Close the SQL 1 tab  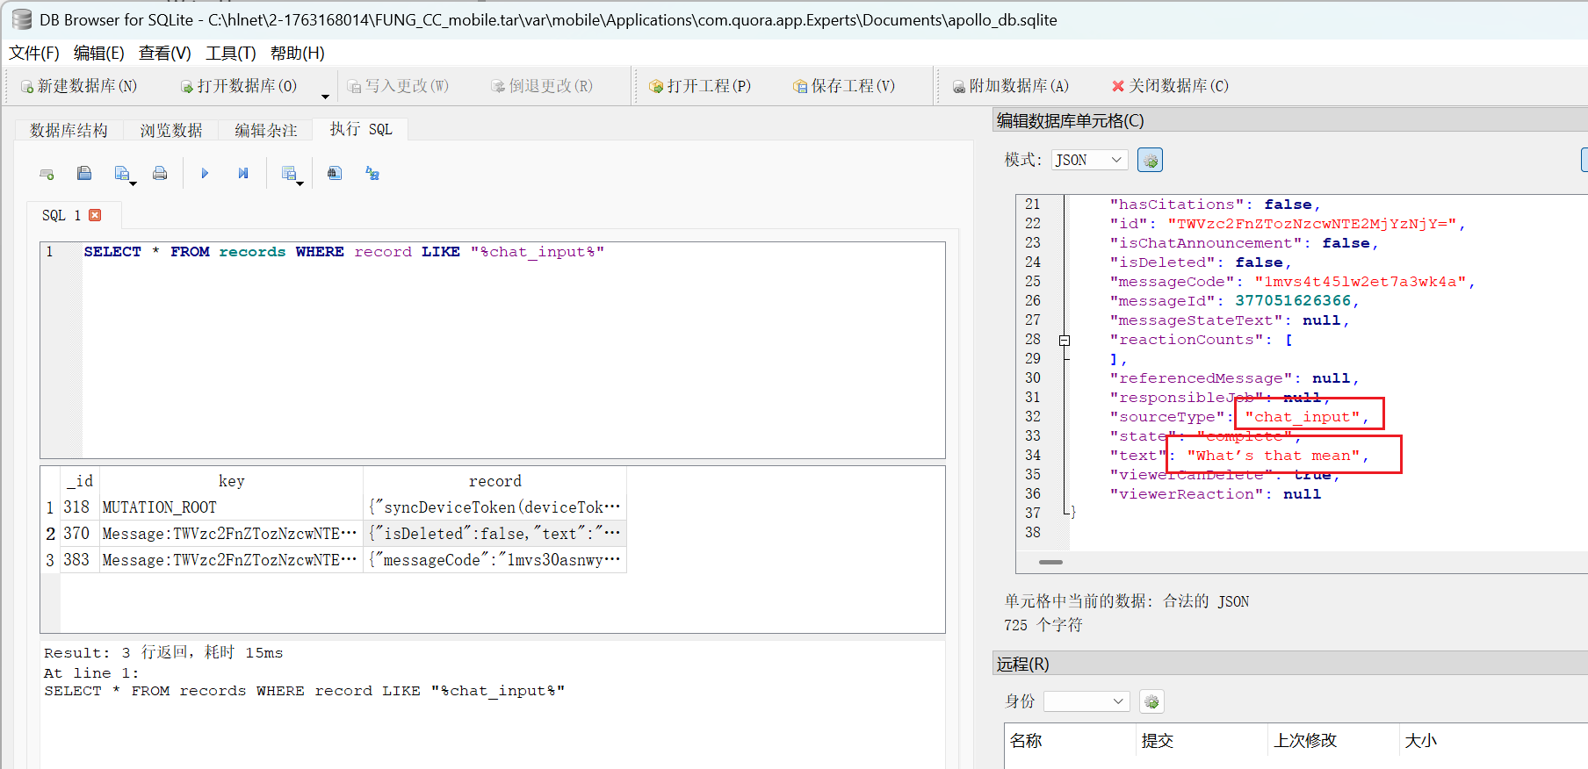(x=95, y=215)
